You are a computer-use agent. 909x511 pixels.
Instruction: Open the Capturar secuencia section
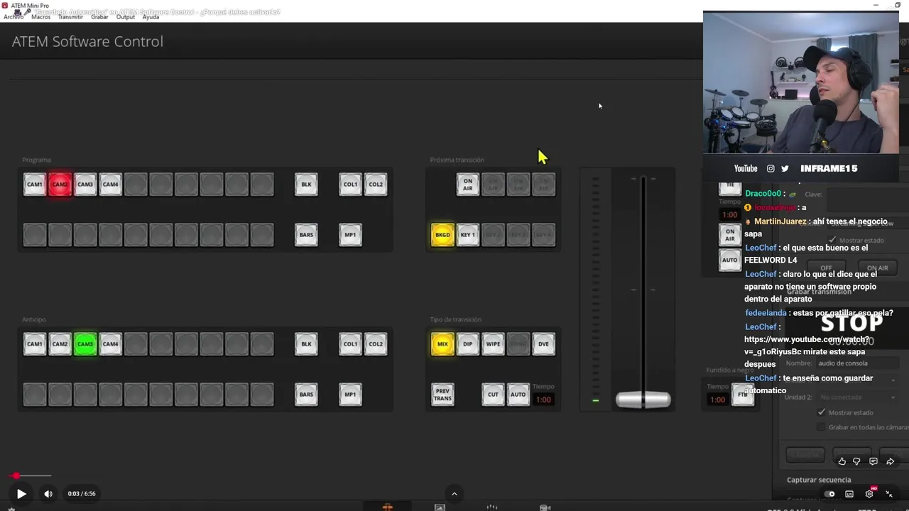(x=820, y=480)
